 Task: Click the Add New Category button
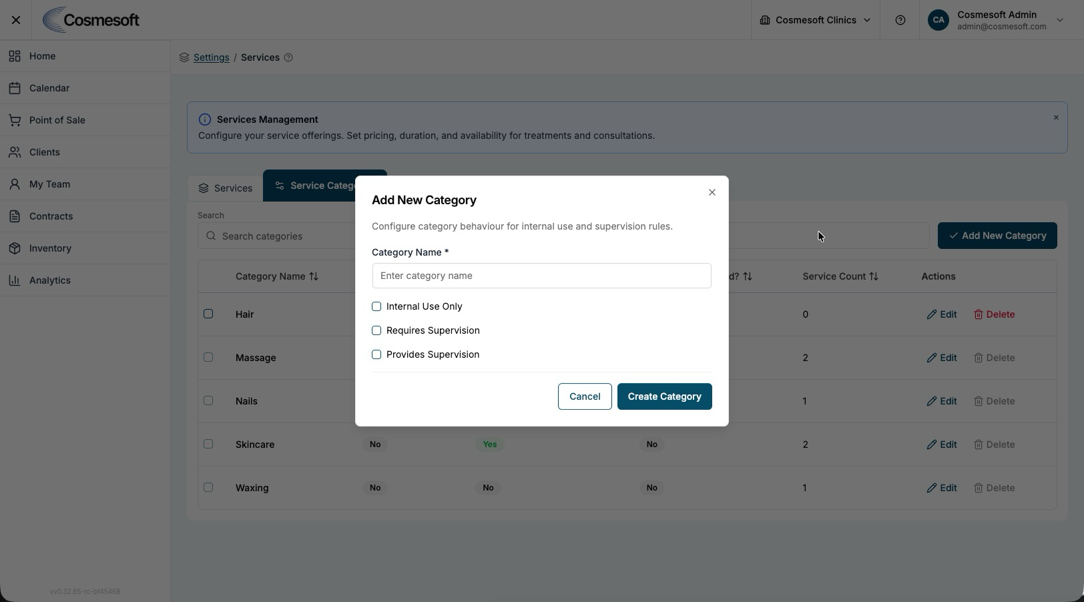tap(997, 236)
